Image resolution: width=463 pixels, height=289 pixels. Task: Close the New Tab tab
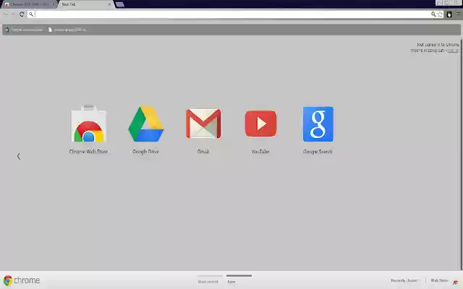109,4
